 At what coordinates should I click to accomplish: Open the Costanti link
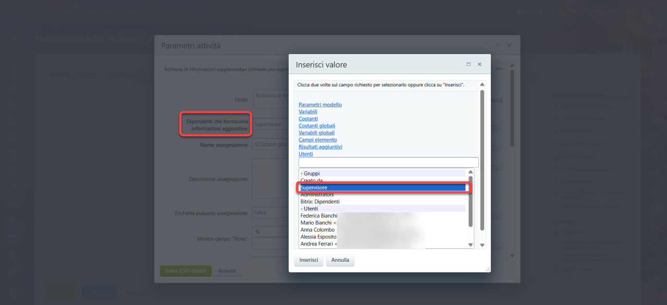coord(308,119)
